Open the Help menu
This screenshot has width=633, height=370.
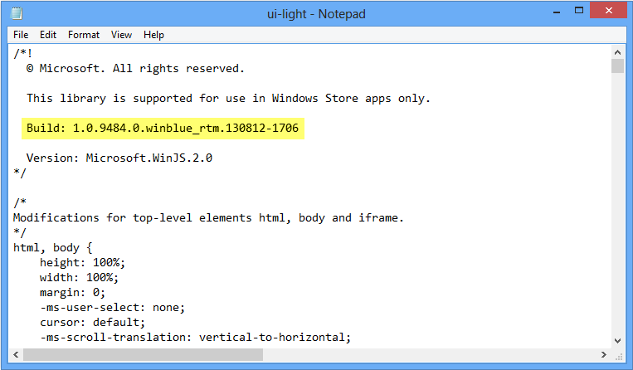(x=153, y=35)
